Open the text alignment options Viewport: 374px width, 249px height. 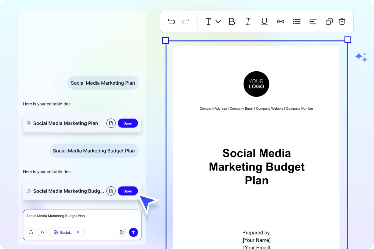pos(313,21)
